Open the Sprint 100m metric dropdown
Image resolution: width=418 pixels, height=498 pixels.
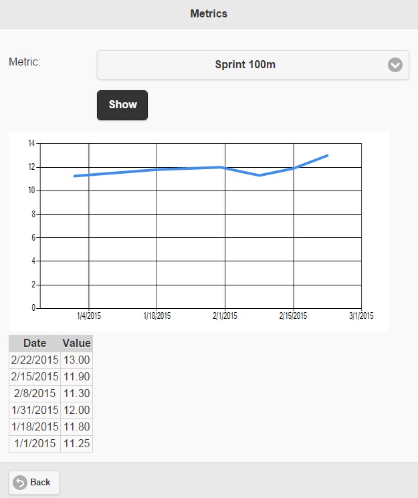253,65
